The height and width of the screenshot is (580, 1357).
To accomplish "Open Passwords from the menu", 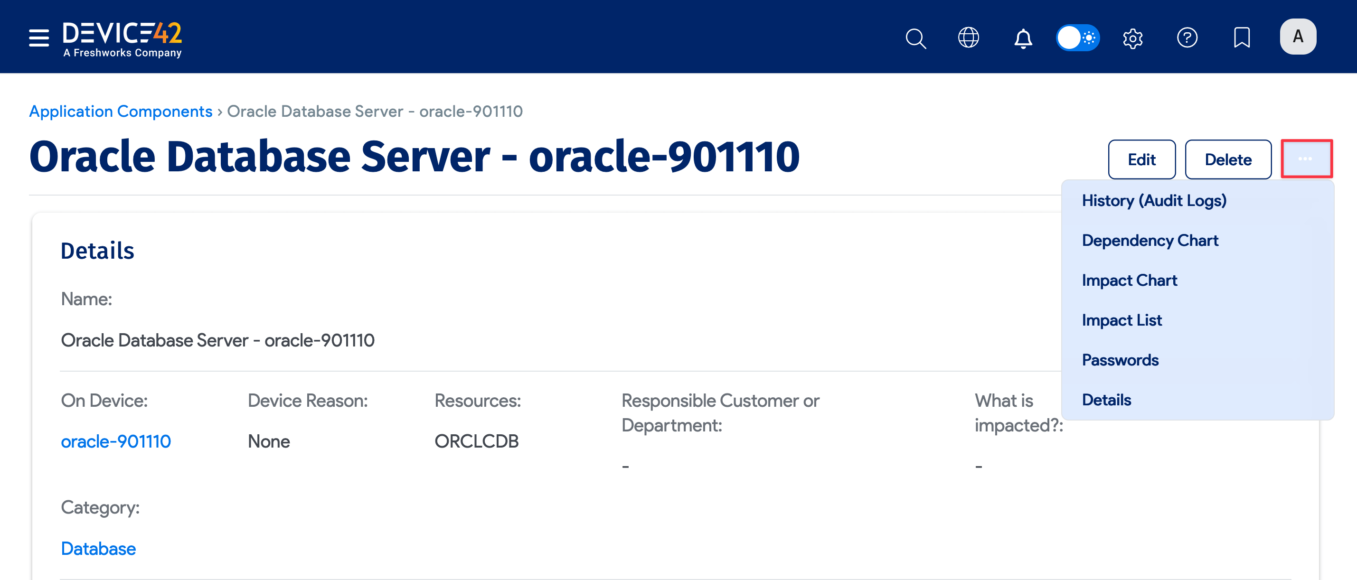I will [1120, 360].
